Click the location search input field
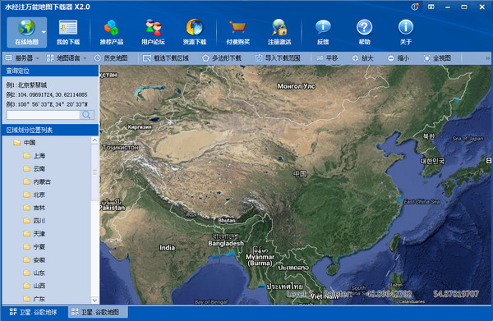The width and height of the screenshot is (493, 321). [x=44, y=115]
